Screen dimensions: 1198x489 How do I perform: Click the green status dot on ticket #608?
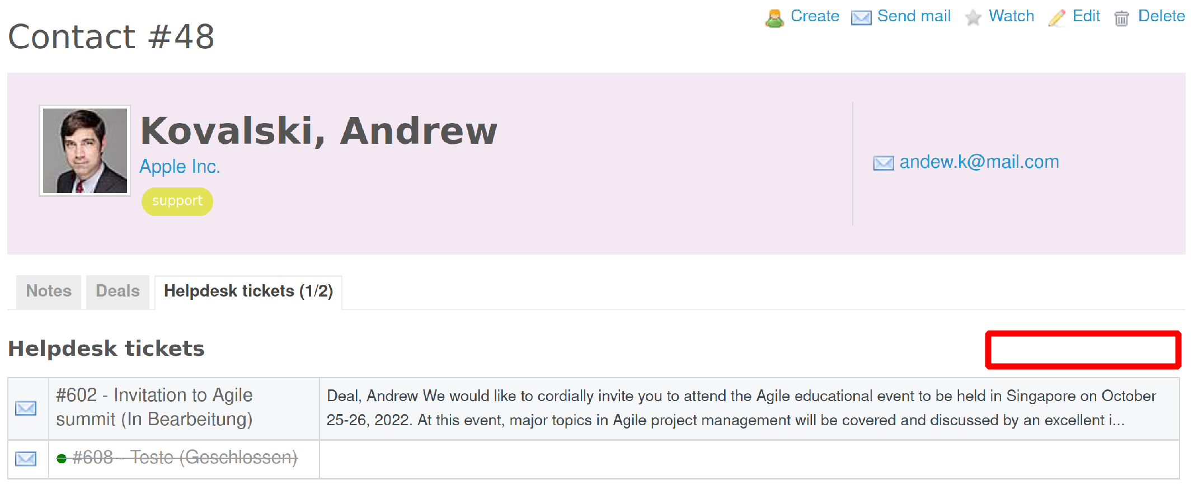62,459
